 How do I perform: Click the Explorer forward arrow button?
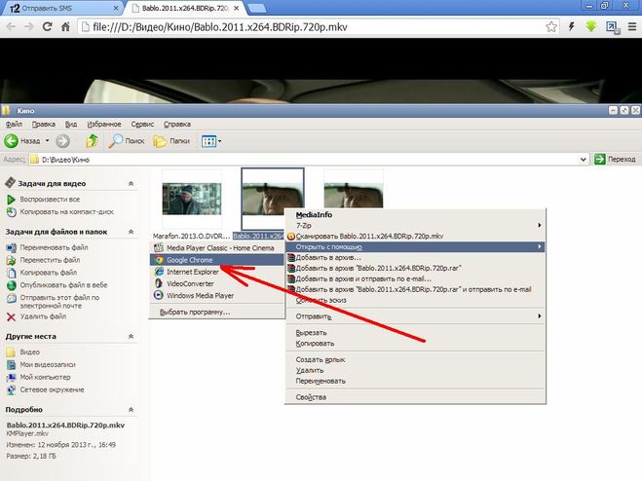point(62,141)
